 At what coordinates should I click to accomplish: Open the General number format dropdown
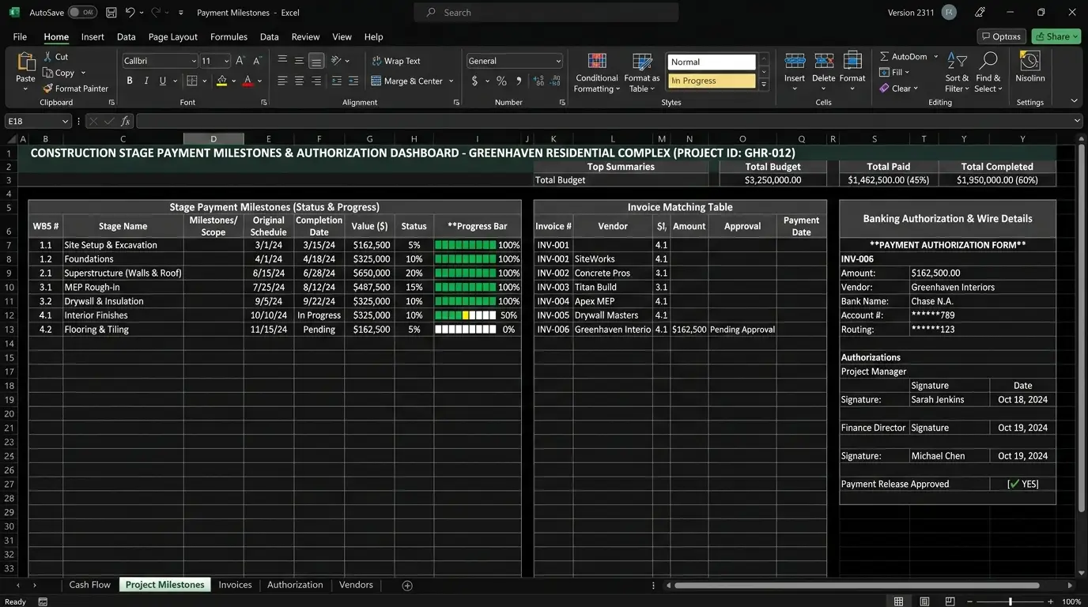(557, 61)
